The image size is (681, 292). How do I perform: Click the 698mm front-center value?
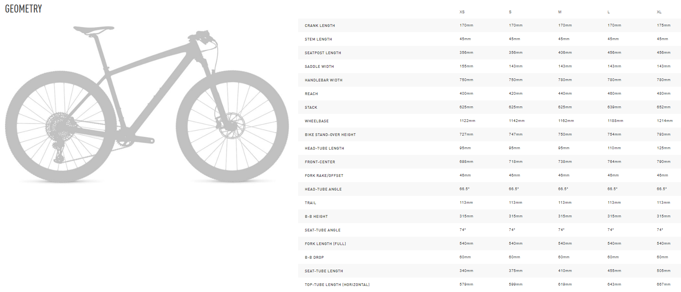(466, 162)
